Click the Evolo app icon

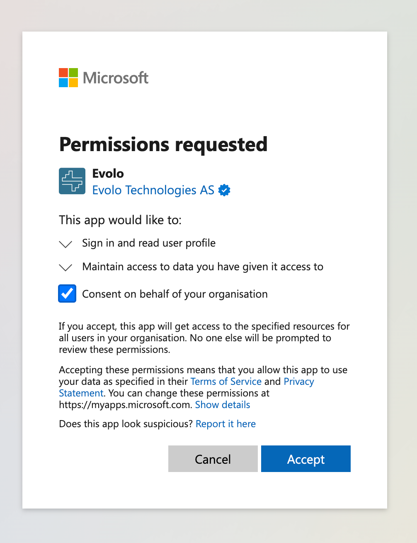click(72, 181)
